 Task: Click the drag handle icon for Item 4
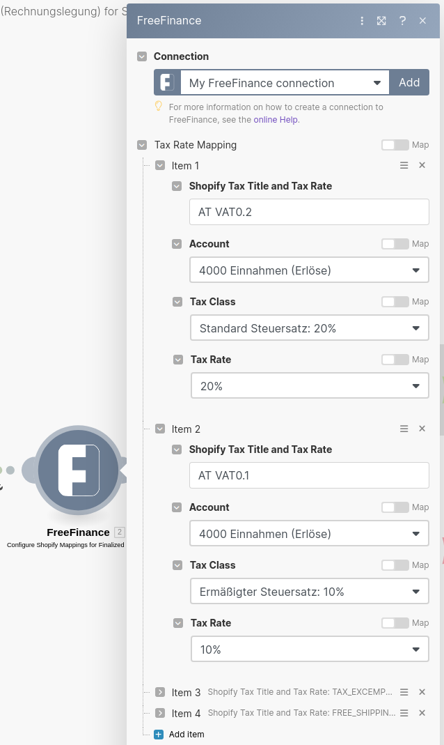[404, 713]
